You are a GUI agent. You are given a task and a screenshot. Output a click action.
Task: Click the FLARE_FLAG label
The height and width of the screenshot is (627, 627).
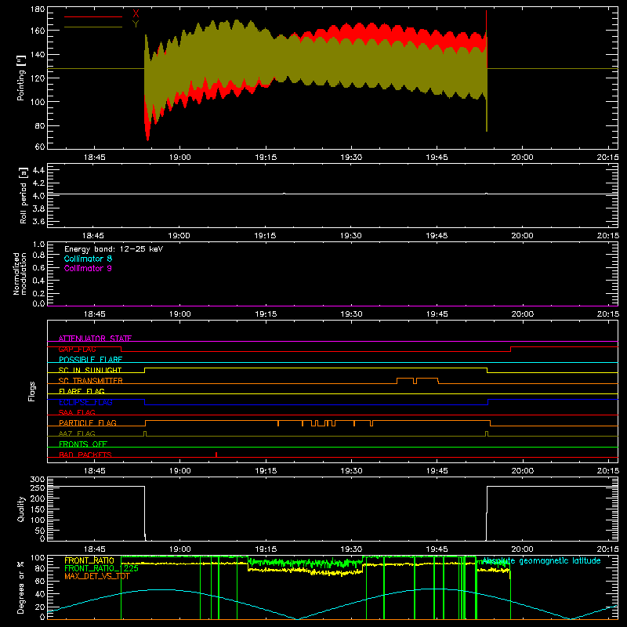[82, 391]
